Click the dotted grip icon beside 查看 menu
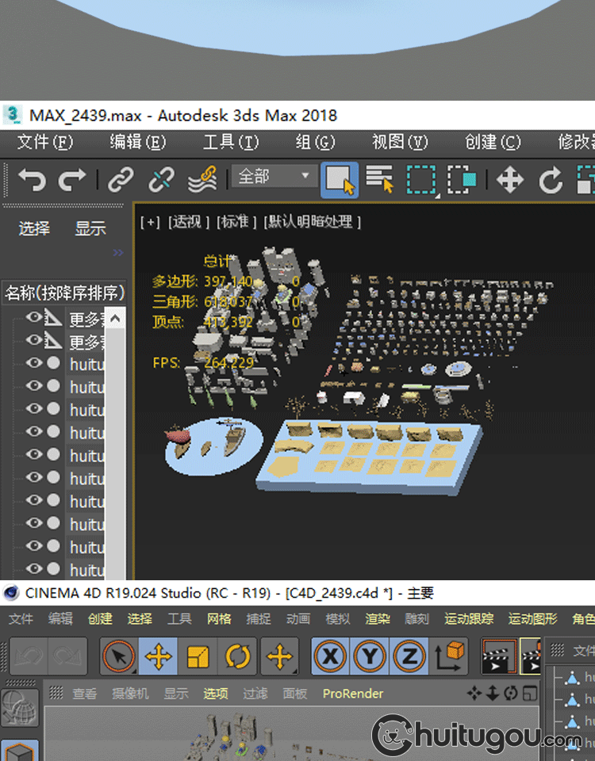 pyautogui.click(x=56, y=693)
